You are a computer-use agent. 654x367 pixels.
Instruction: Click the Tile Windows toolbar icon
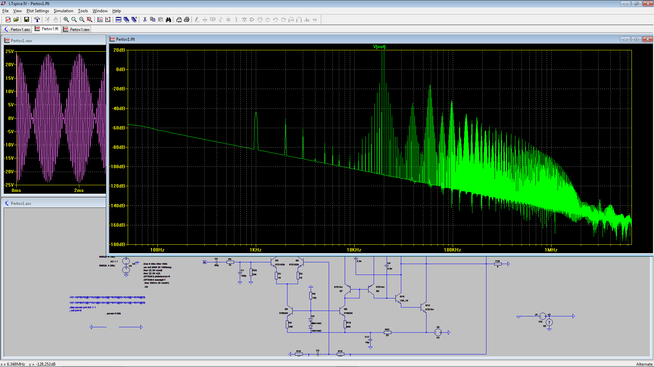coord(119,20)
